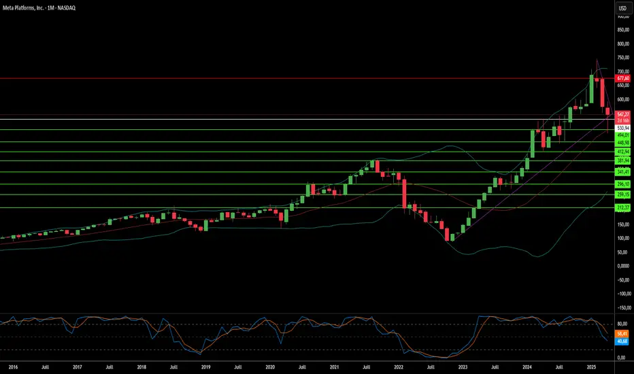The image size is (634, 374).
Task: Click the 150,00 price axis value
Action: (x=623, y=224)
